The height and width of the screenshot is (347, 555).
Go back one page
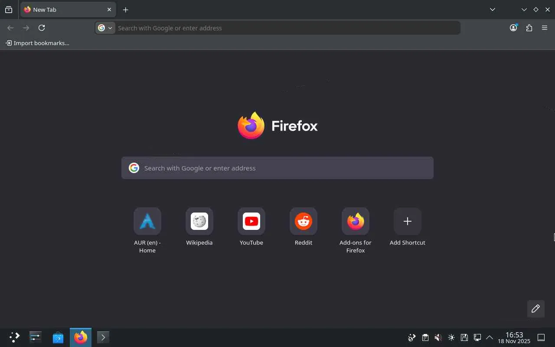(10, 28)
